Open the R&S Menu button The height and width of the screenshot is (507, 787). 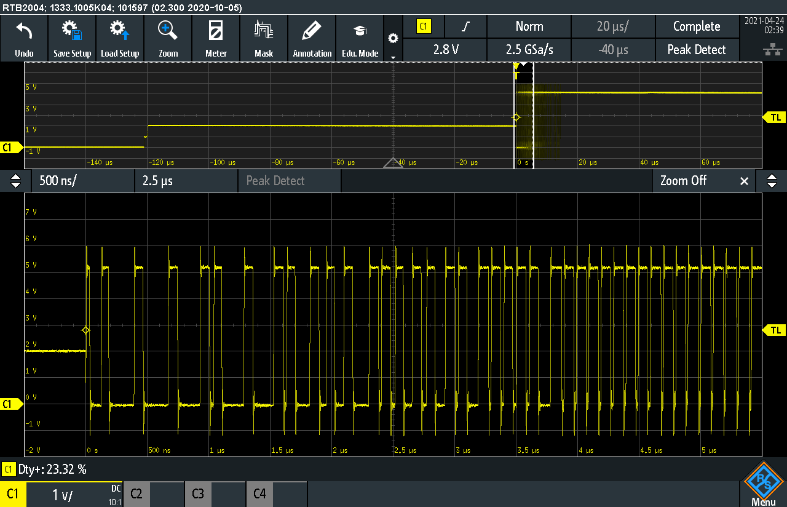pyautogui.click(x=763, y=485)
